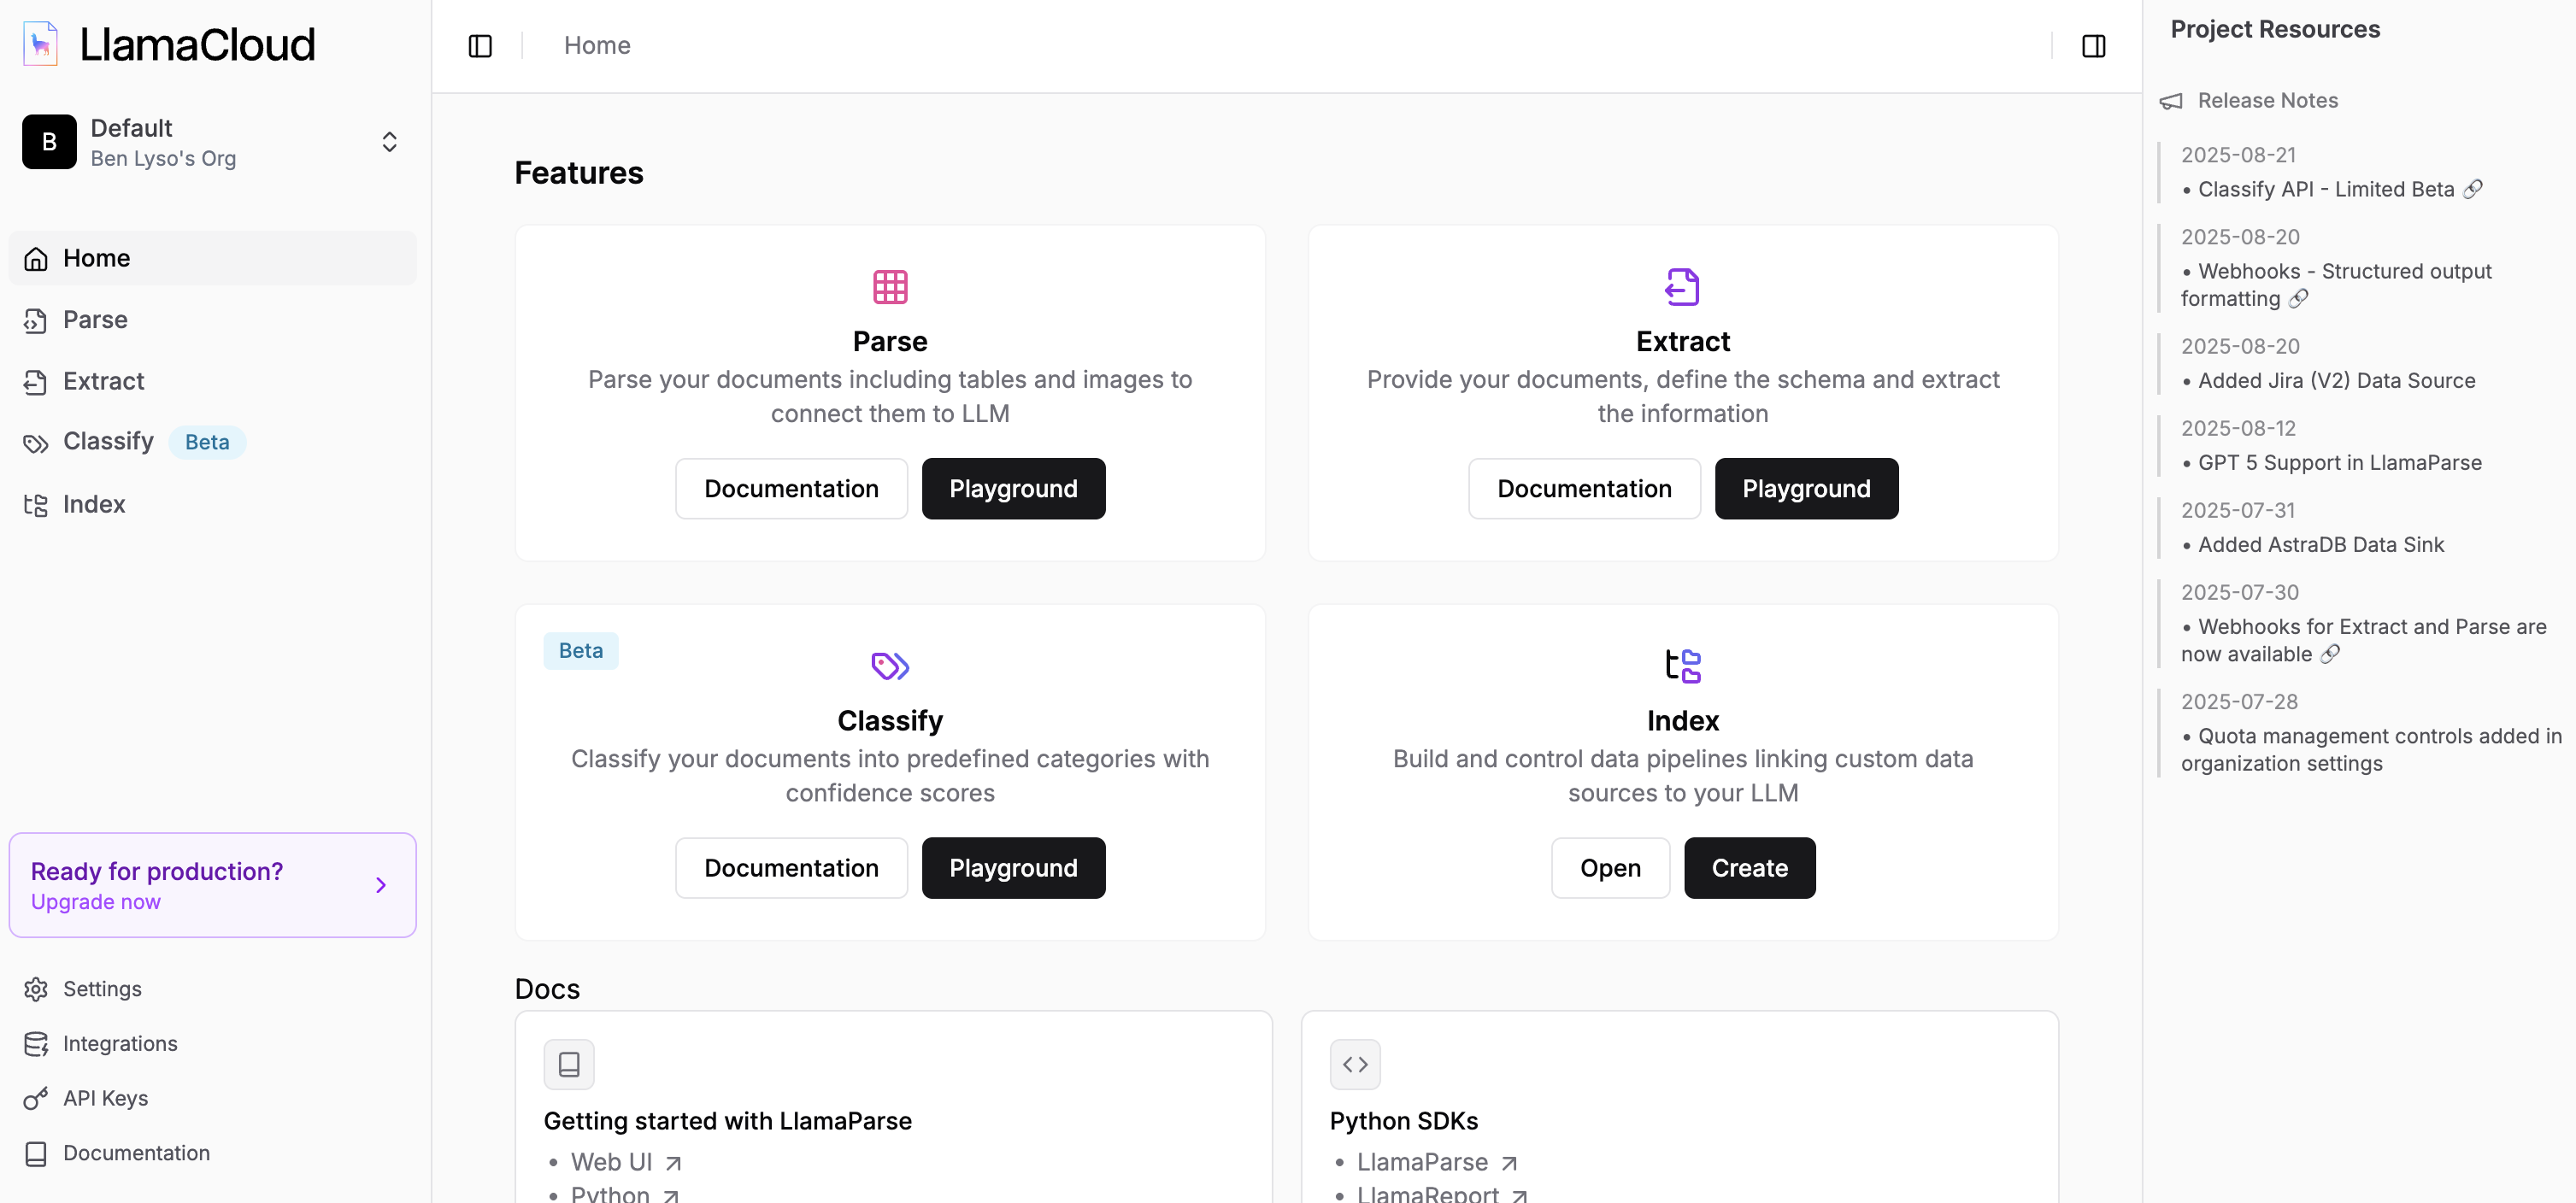Switch to the Home tab in header

click(597, 45)
